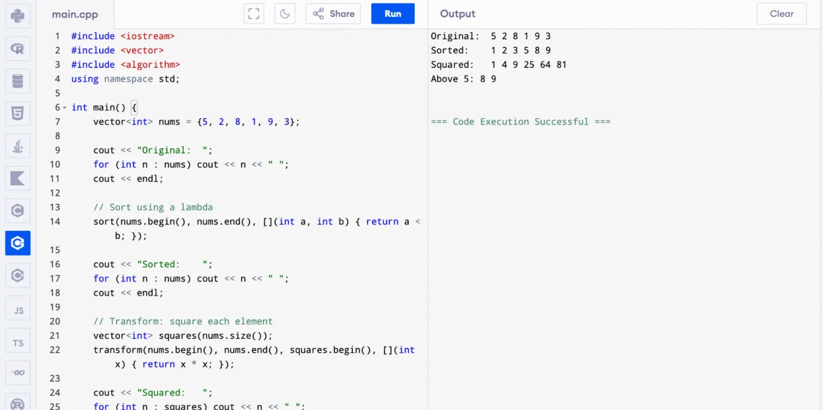Toggle dark mode with moon icon
The height and width of the screenshot is (410, 823).
[285, 14]
